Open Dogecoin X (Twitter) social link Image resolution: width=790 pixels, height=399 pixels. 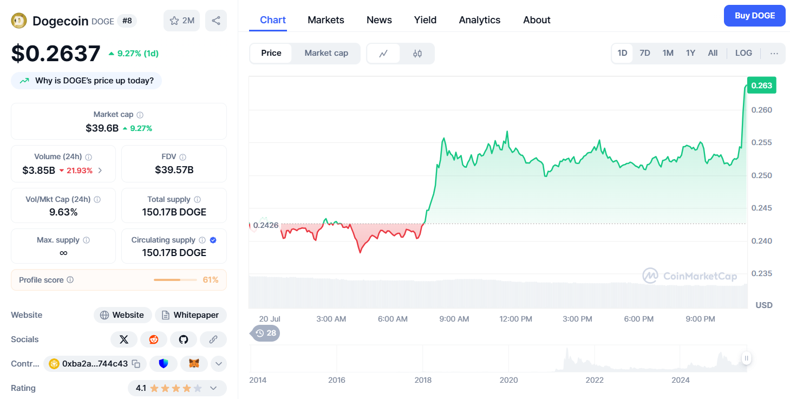(x=124, y=339)
